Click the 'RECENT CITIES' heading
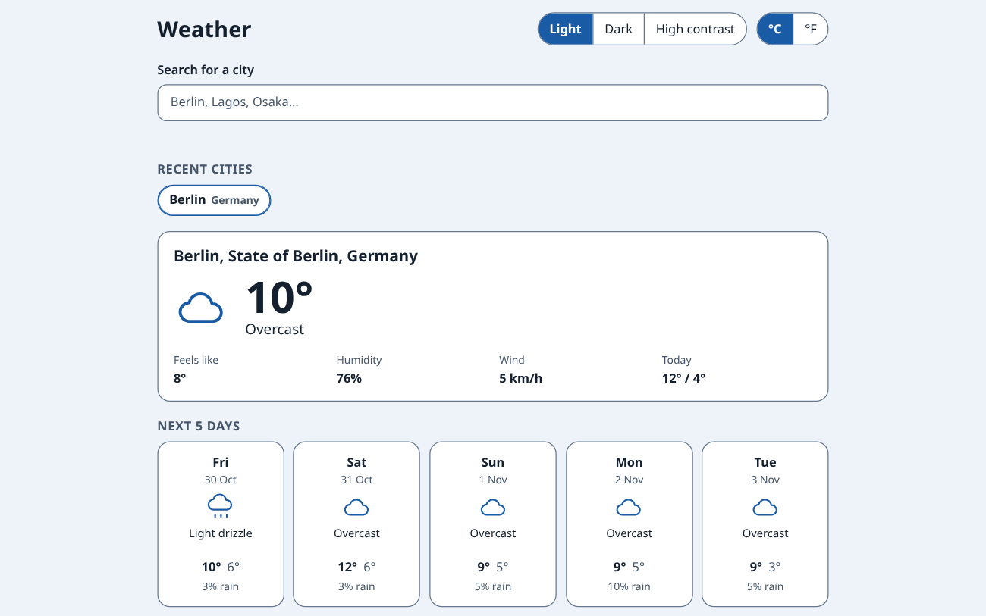The height and width of the screenshot is (616, 986). (x=205, y=169)
